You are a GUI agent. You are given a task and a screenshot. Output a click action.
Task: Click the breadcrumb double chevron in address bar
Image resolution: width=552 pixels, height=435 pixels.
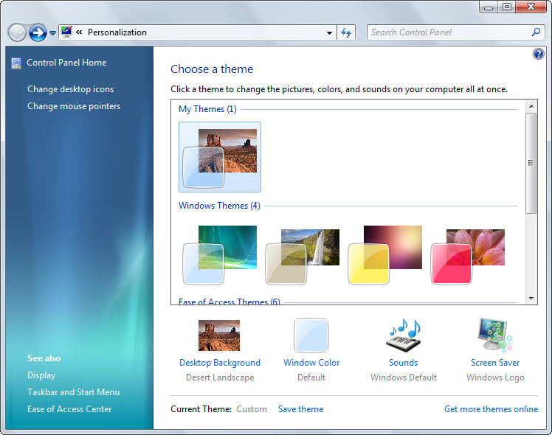click(x=79, y=32)
